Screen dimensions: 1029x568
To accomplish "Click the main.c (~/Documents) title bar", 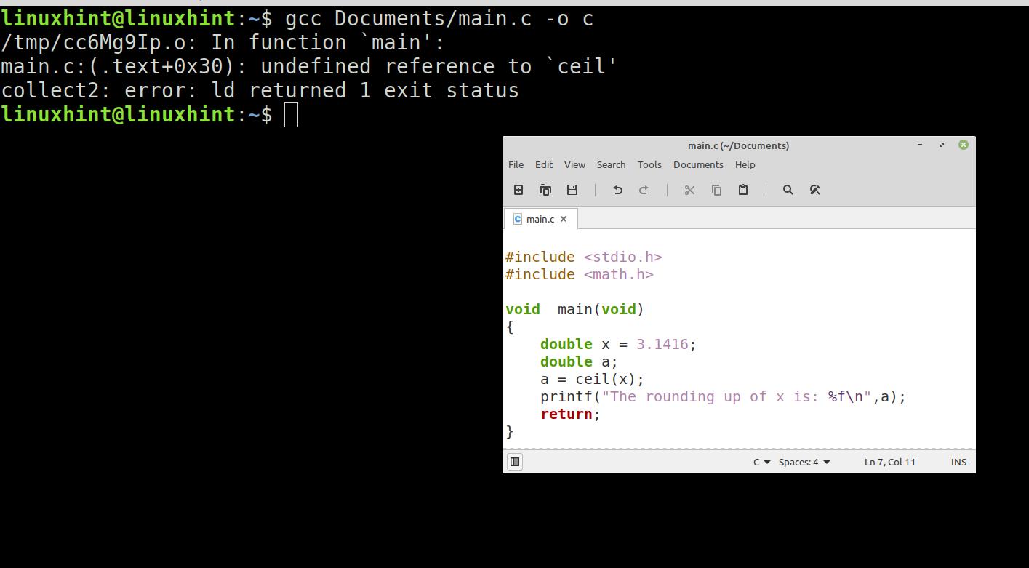I will coord(738,145).
